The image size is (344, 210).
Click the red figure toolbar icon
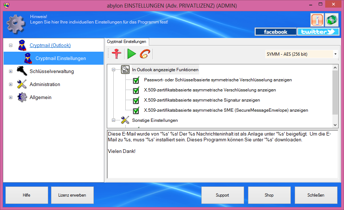tap(117, 54)
